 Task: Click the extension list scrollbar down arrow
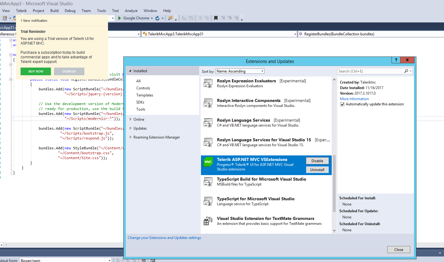pos(334,231)
